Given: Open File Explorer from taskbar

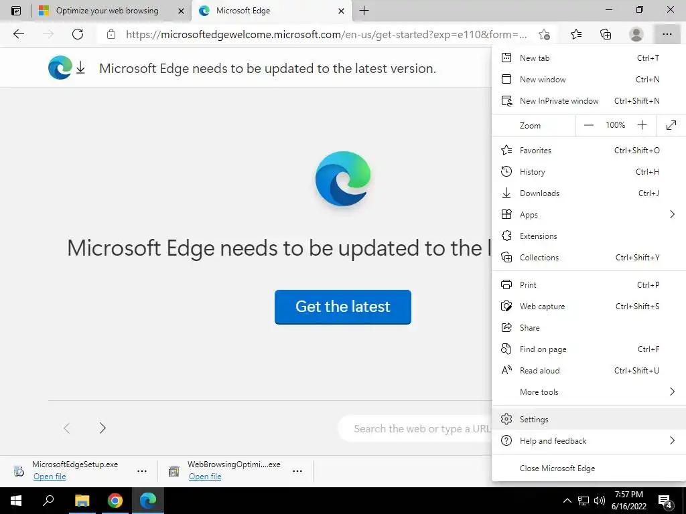Looking at the screenshot, I should click(x=82, y=501).
